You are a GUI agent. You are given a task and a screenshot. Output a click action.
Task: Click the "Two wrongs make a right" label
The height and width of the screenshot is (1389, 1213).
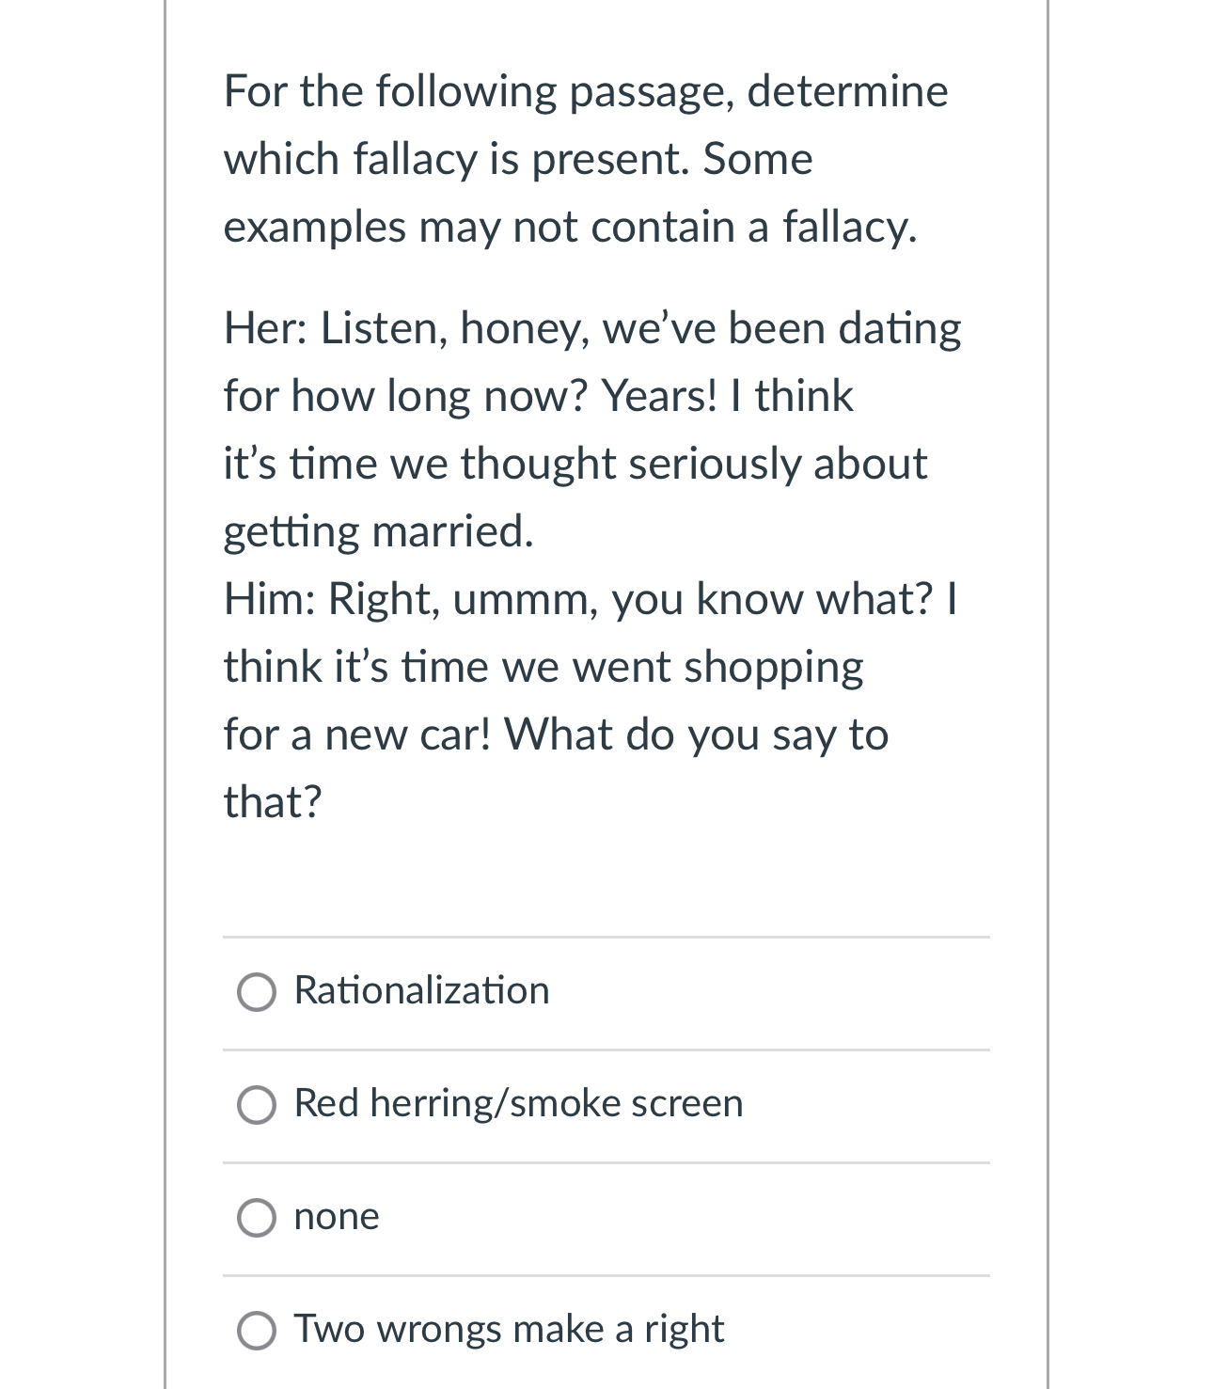(509, 1329)
